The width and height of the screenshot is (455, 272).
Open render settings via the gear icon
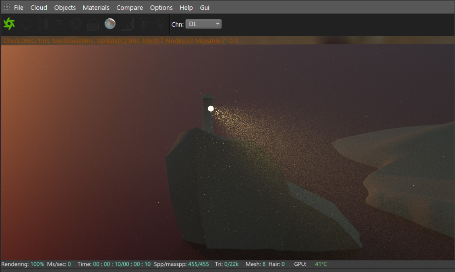(76, 24)
